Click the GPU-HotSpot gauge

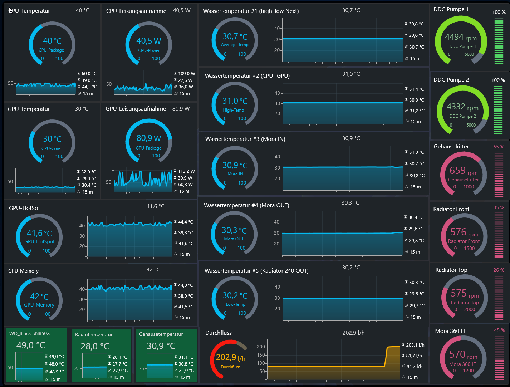pos(39,236)
